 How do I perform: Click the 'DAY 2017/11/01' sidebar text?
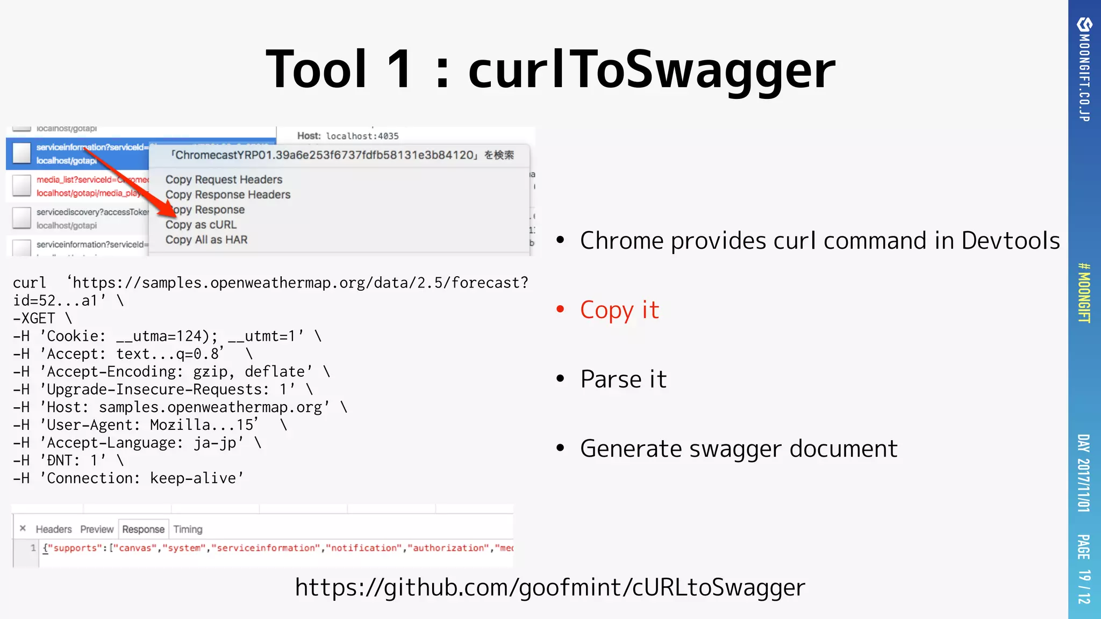(x=1084, y=473)
